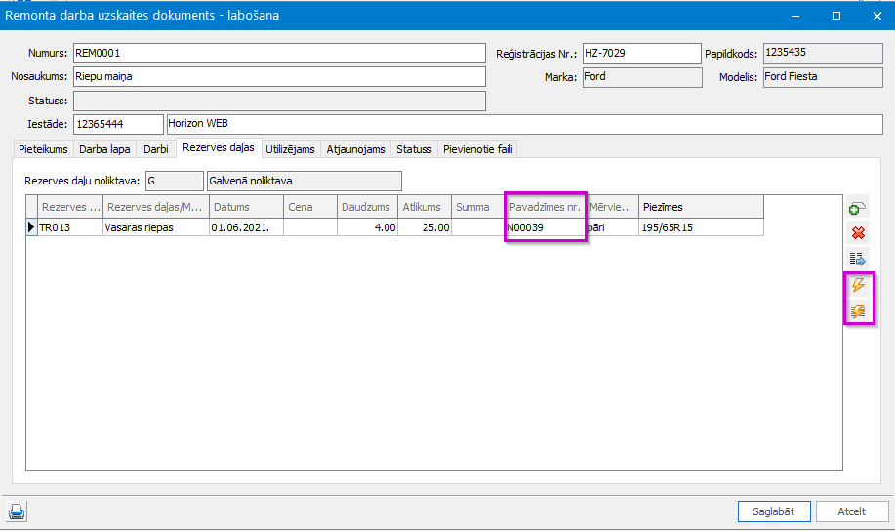
Task: Click the Mērvie... column header
Action: 612,207
